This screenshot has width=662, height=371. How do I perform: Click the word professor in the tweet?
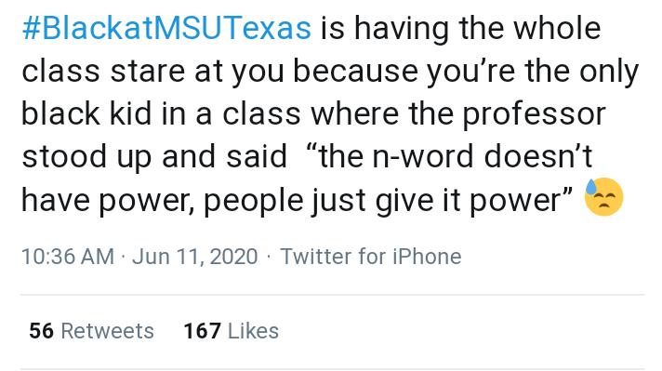(x=534, y=114)
